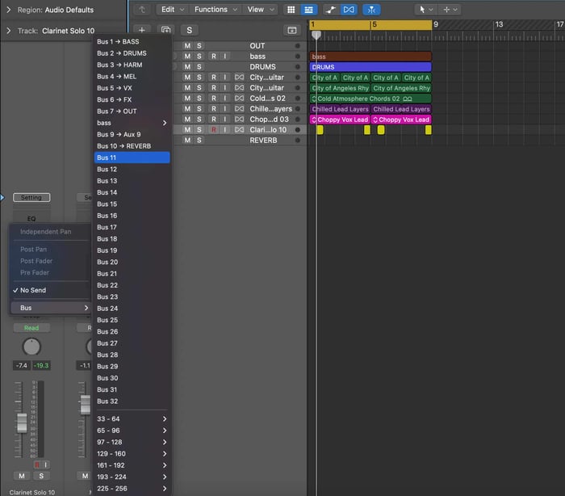This screenshot has width=565, height=496.
Task: Click the duplicate track icon
Action: (x=165, y=30)
